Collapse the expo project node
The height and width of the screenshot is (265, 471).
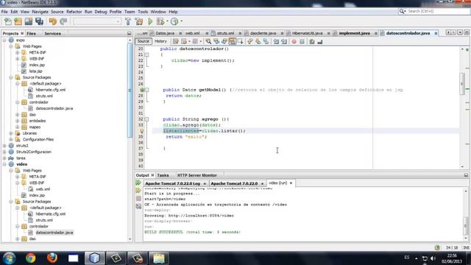pos(4,40)
